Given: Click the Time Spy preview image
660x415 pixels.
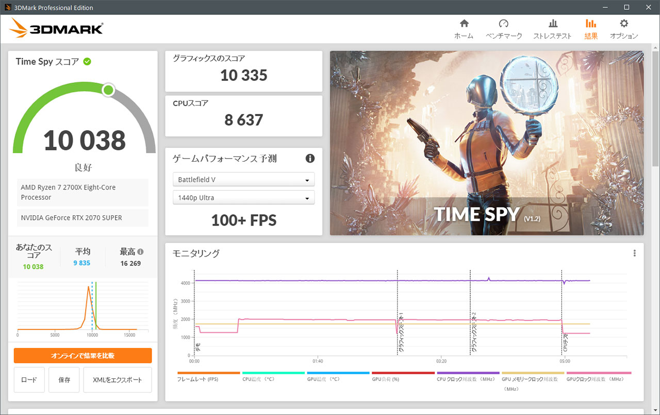Looking at the screenshot, I should click(486, 143).
